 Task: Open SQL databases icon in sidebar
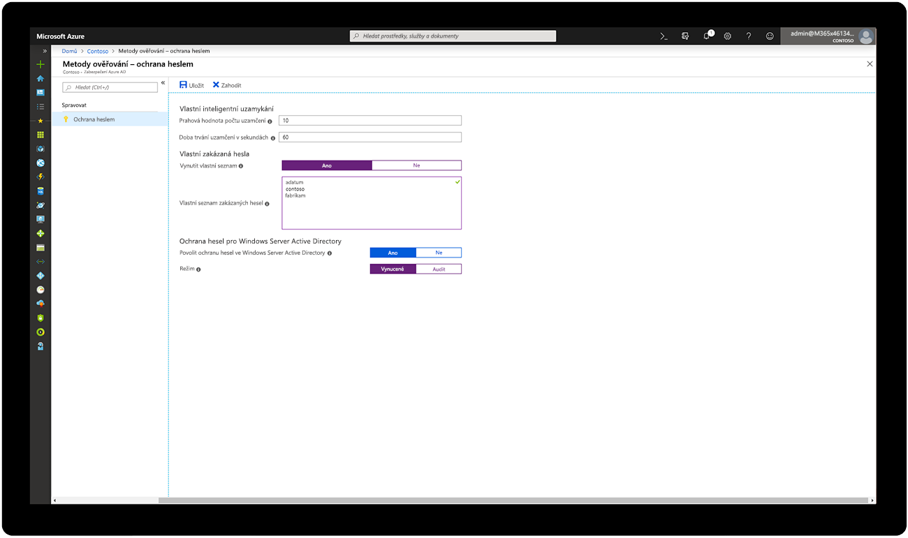(x=41, y=190)
